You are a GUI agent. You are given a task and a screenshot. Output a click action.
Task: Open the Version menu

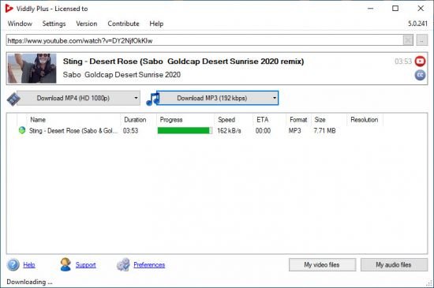click(x=87, y=24)
